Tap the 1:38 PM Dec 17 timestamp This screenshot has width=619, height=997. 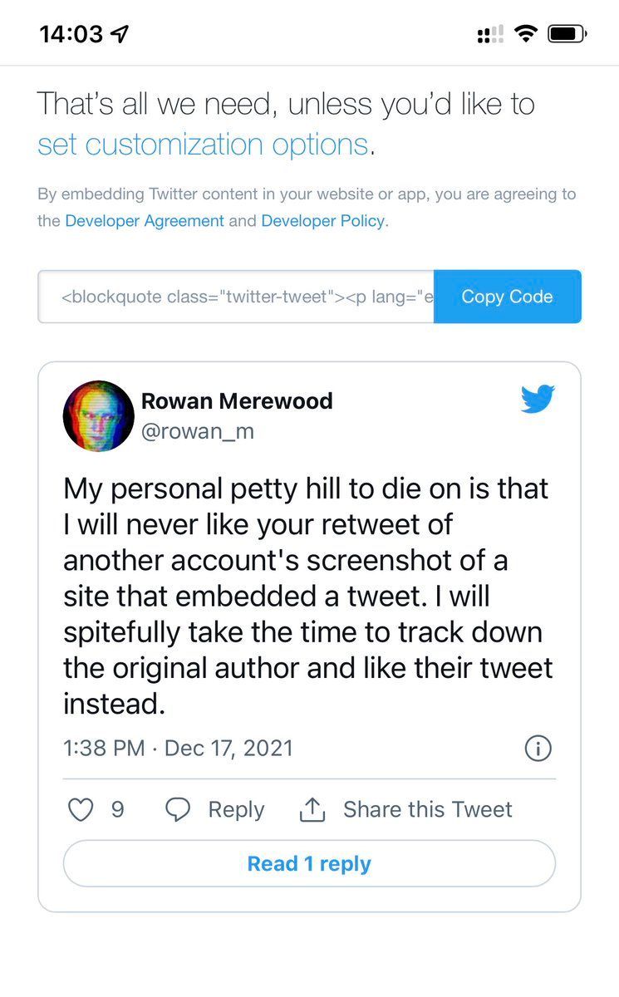pos(178,748)
